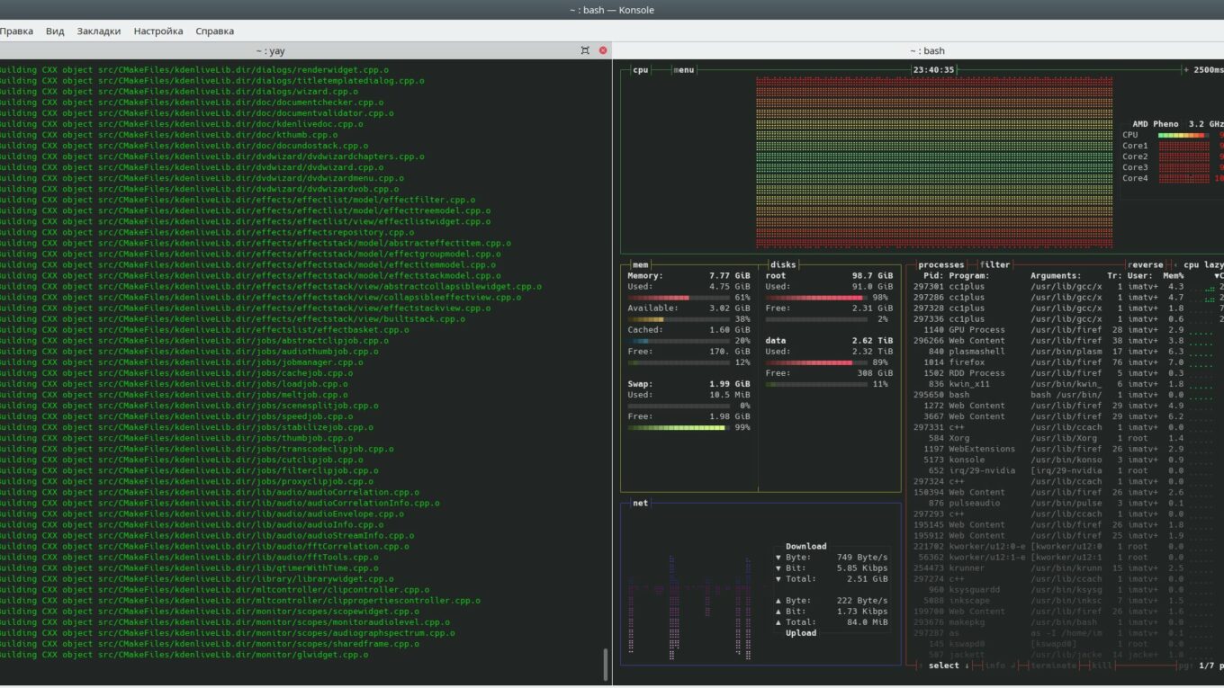Select the plasmashell process row
The image size is (1224, 688).
pyautogui.click(x=1067, y=352)
